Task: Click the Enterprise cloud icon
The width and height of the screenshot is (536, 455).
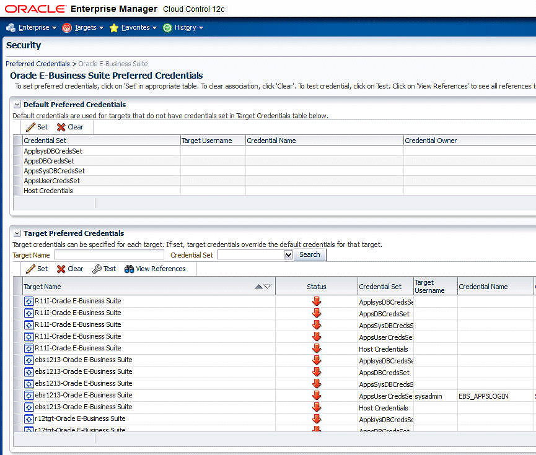Action: click(11, 28)
